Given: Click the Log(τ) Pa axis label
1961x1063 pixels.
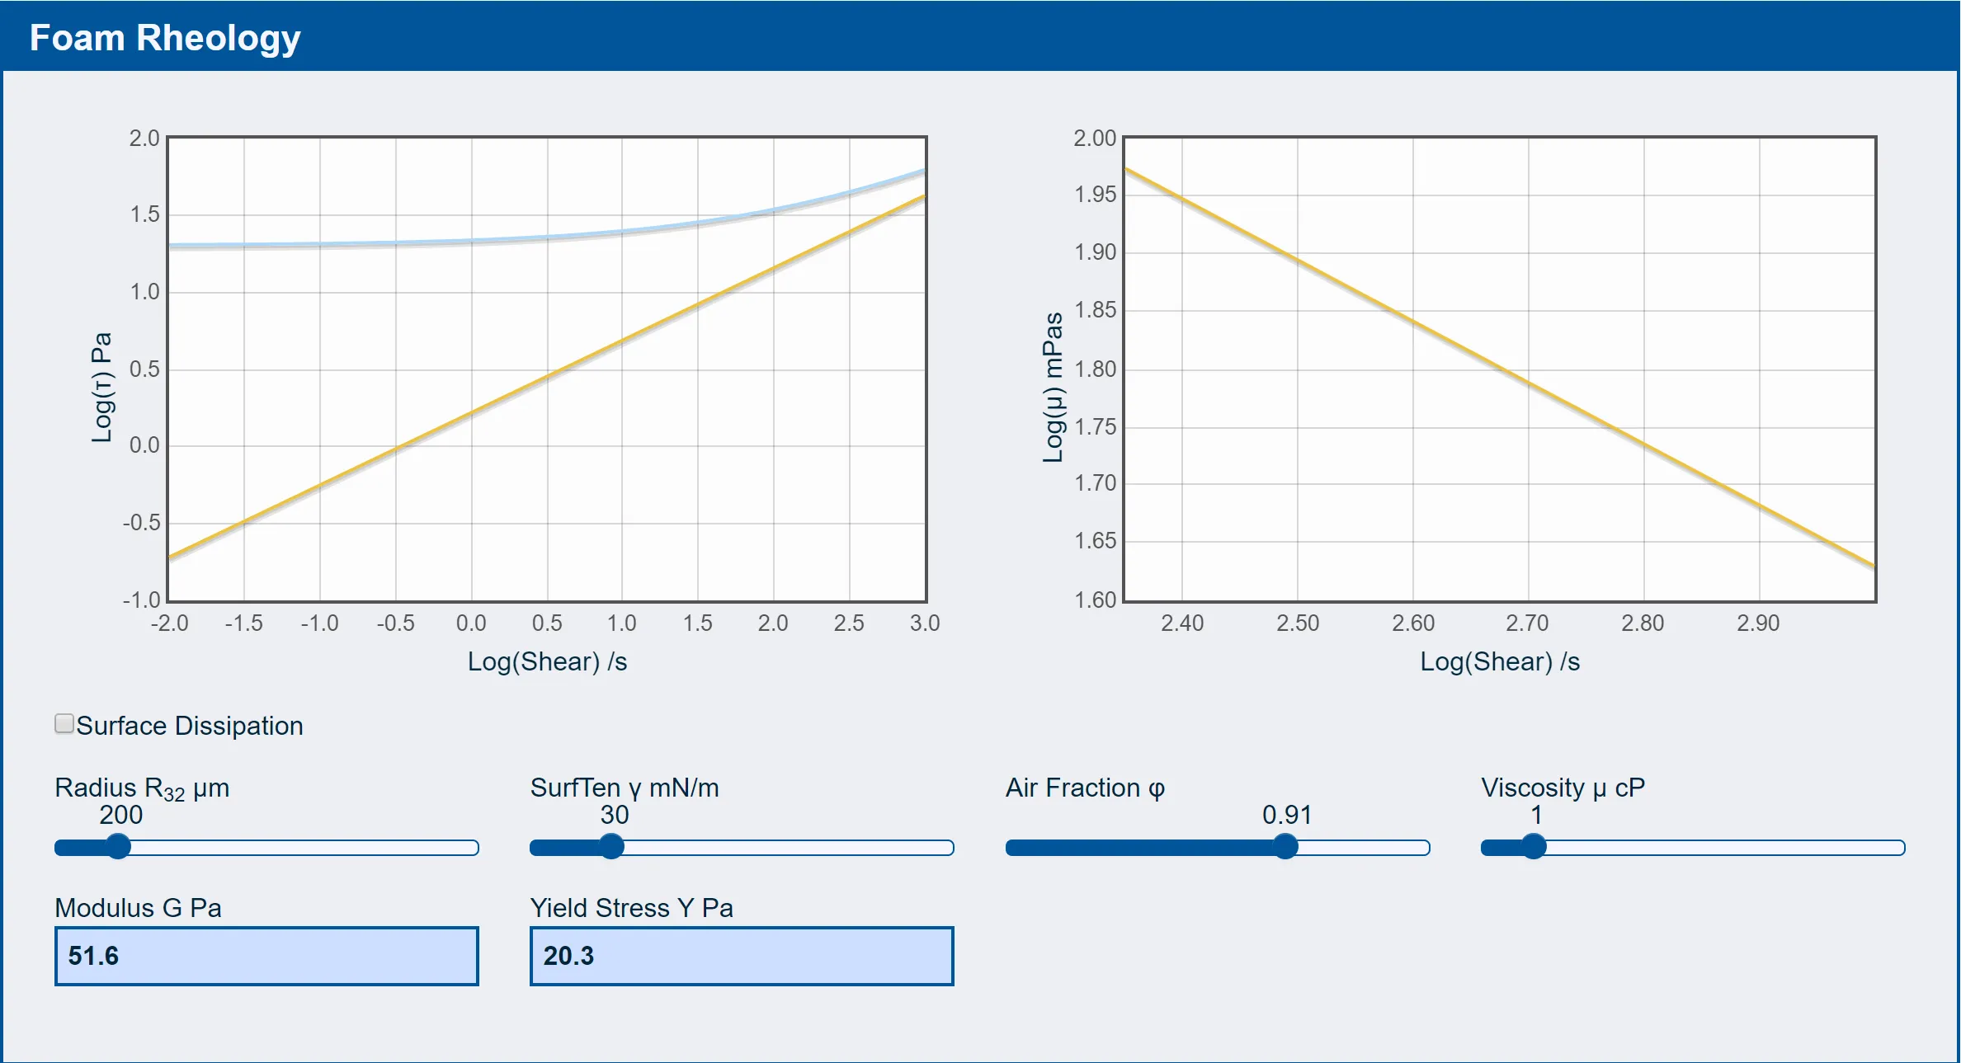Looking at the screenshot, I should tap(101, 388).
